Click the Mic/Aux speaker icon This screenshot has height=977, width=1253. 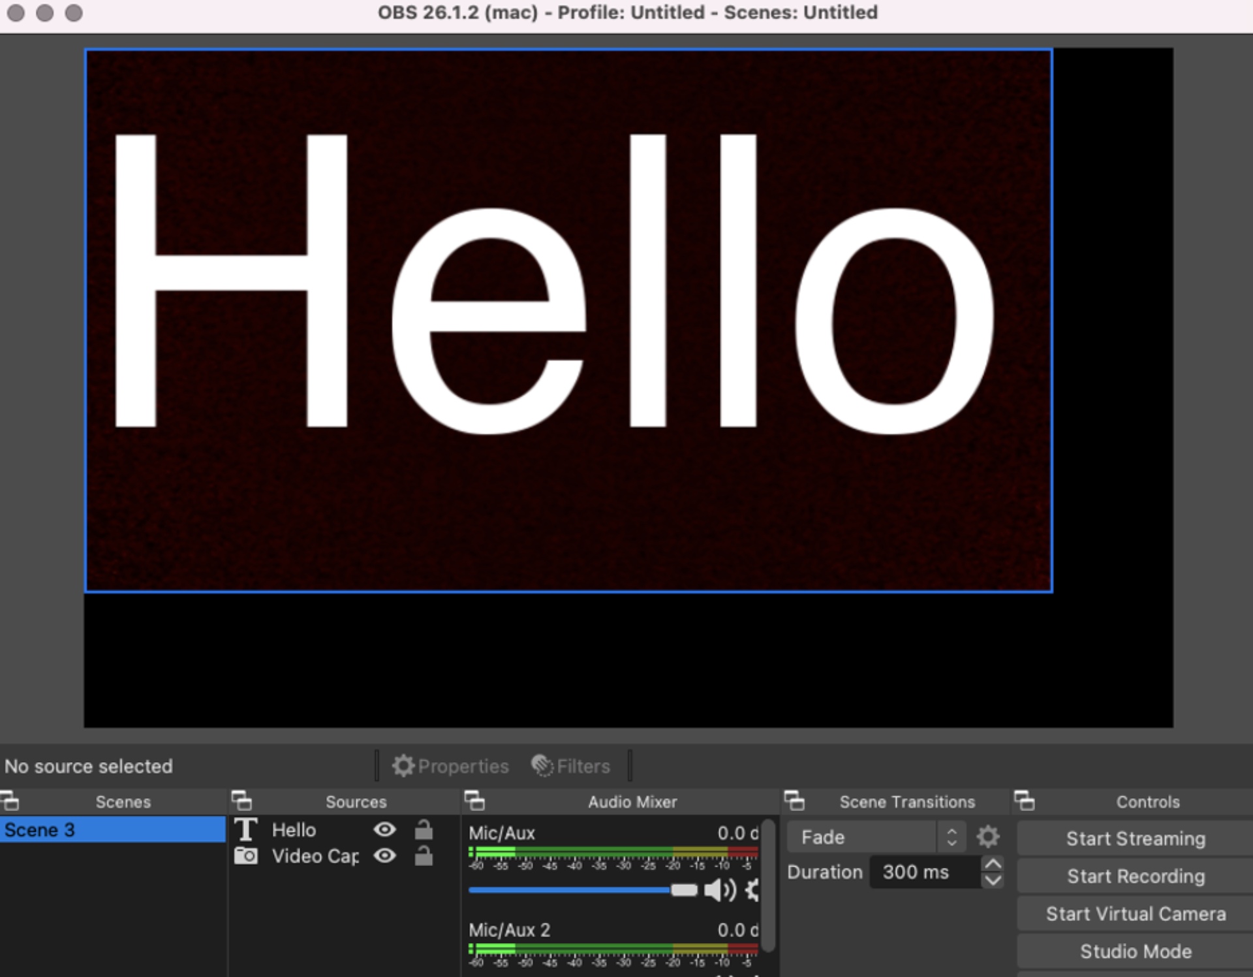click(x=720, y=889)
